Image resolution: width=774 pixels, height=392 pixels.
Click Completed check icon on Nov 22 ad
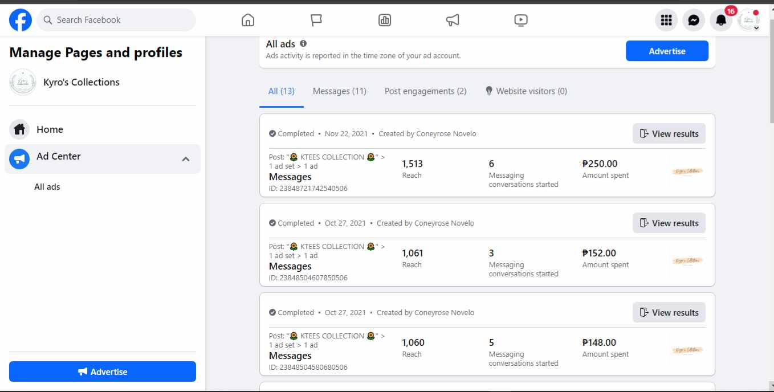(272, 134)
